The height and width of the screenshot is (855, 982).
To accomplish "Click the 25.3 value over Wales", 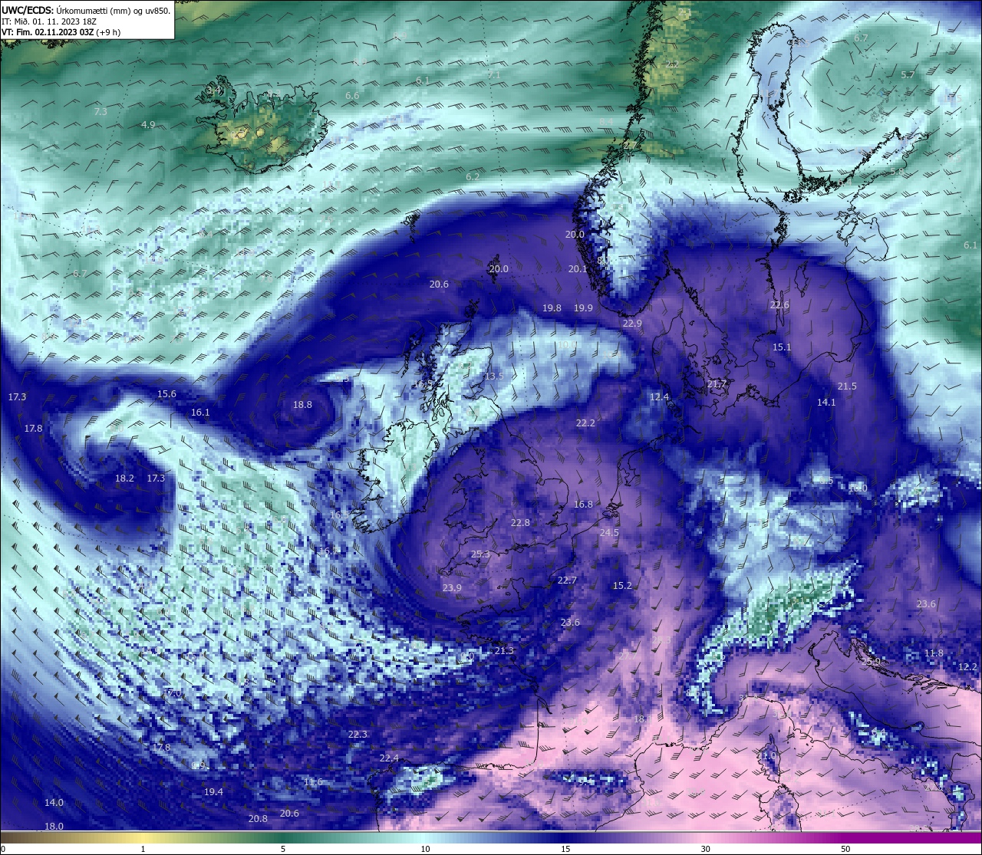I will 480,554.
